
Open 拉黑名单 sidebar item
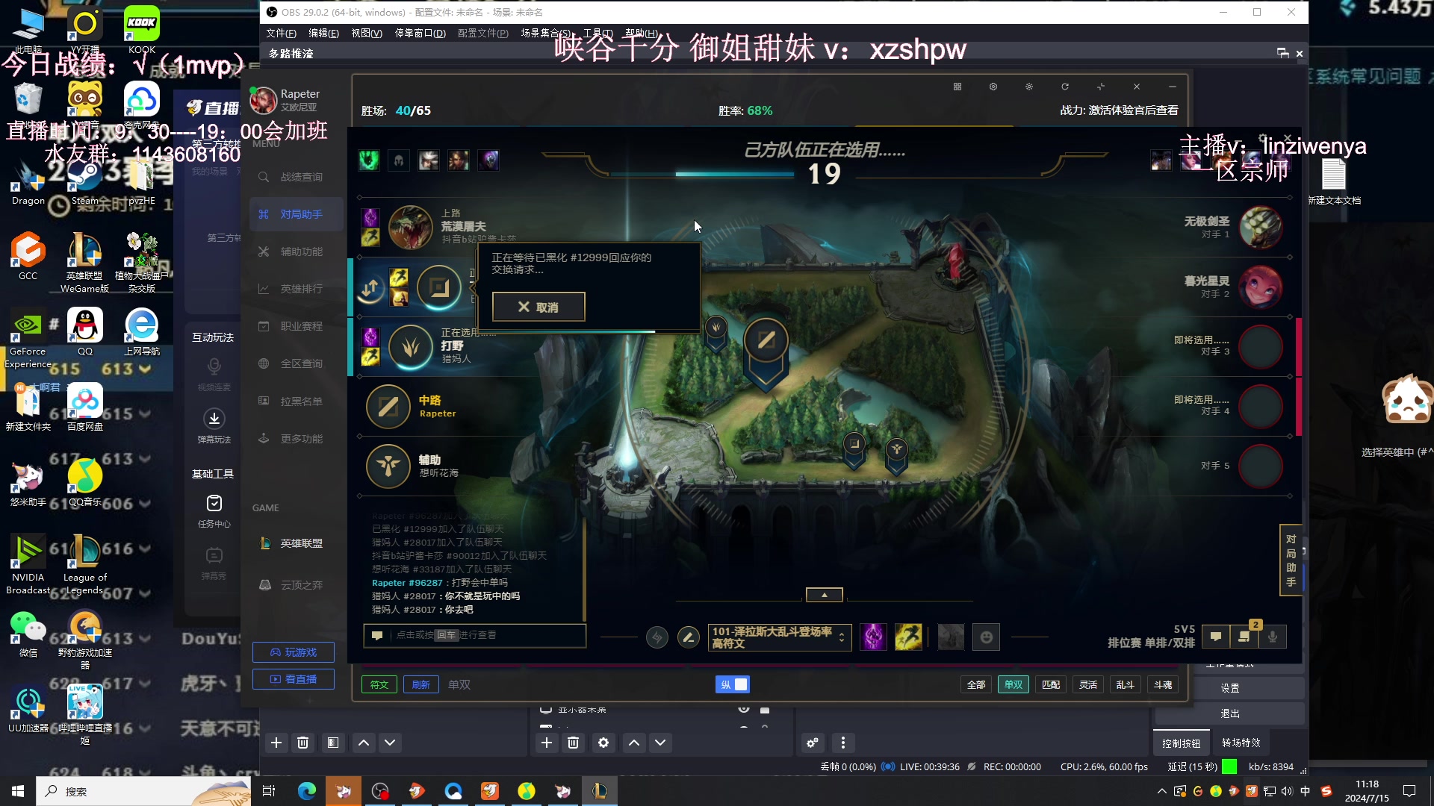tap(291, 402)
